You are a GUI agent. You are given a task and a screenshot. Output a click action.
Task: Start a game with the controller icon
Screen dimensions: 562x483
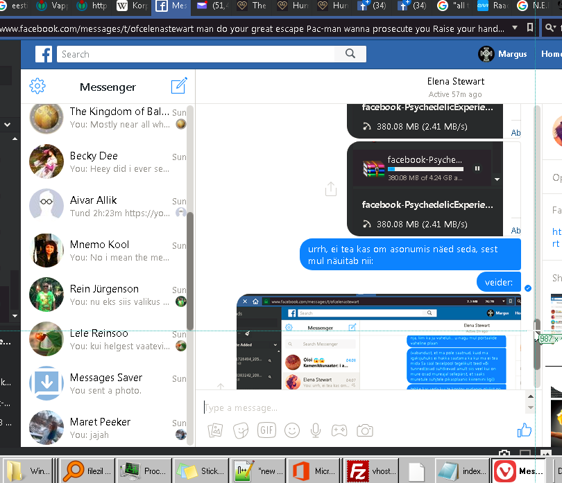339,430
